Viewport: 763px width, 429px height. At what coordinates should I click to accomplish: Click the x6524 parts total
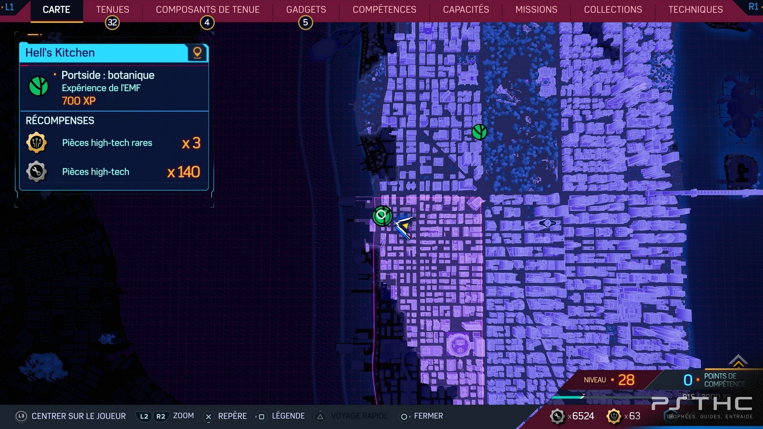pyautogui.click(x=581, y=416)
